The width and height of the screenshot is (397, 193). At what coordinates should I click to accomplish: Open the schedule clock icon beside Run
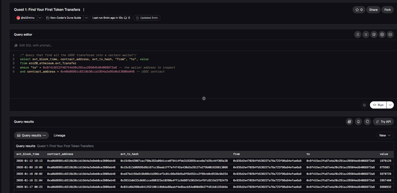coord(364,105)
